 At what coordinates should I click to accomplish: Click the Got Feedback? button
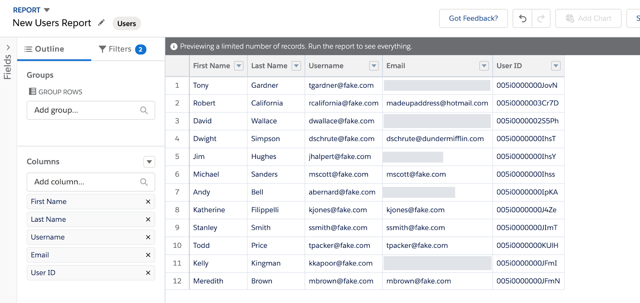click(x=474, y=18)
